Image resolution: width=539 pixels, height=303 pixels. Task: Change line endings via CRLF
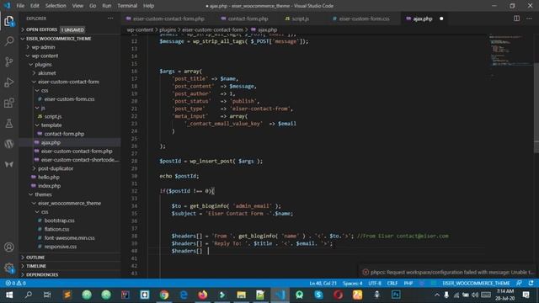(392, 284)
